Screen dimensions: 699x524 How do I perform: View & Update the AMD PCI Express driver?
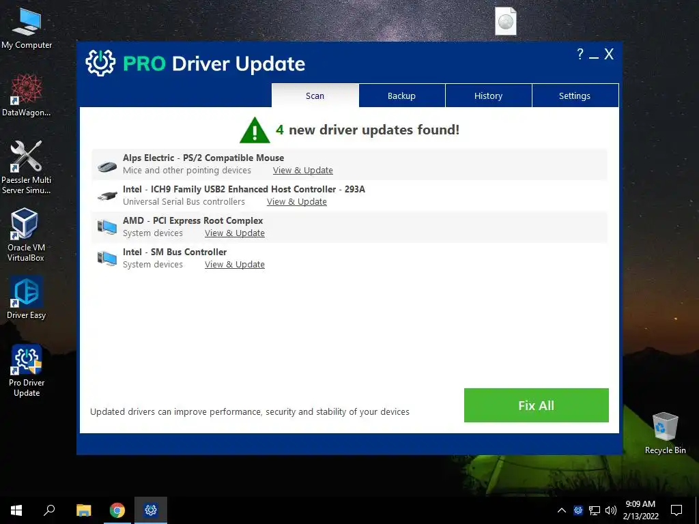(x=235, y=233)
